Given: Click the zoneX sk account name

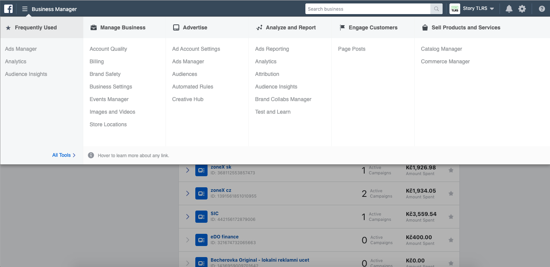Looking at the screenshot, I should pyautogui.click(x=221, y=167).
